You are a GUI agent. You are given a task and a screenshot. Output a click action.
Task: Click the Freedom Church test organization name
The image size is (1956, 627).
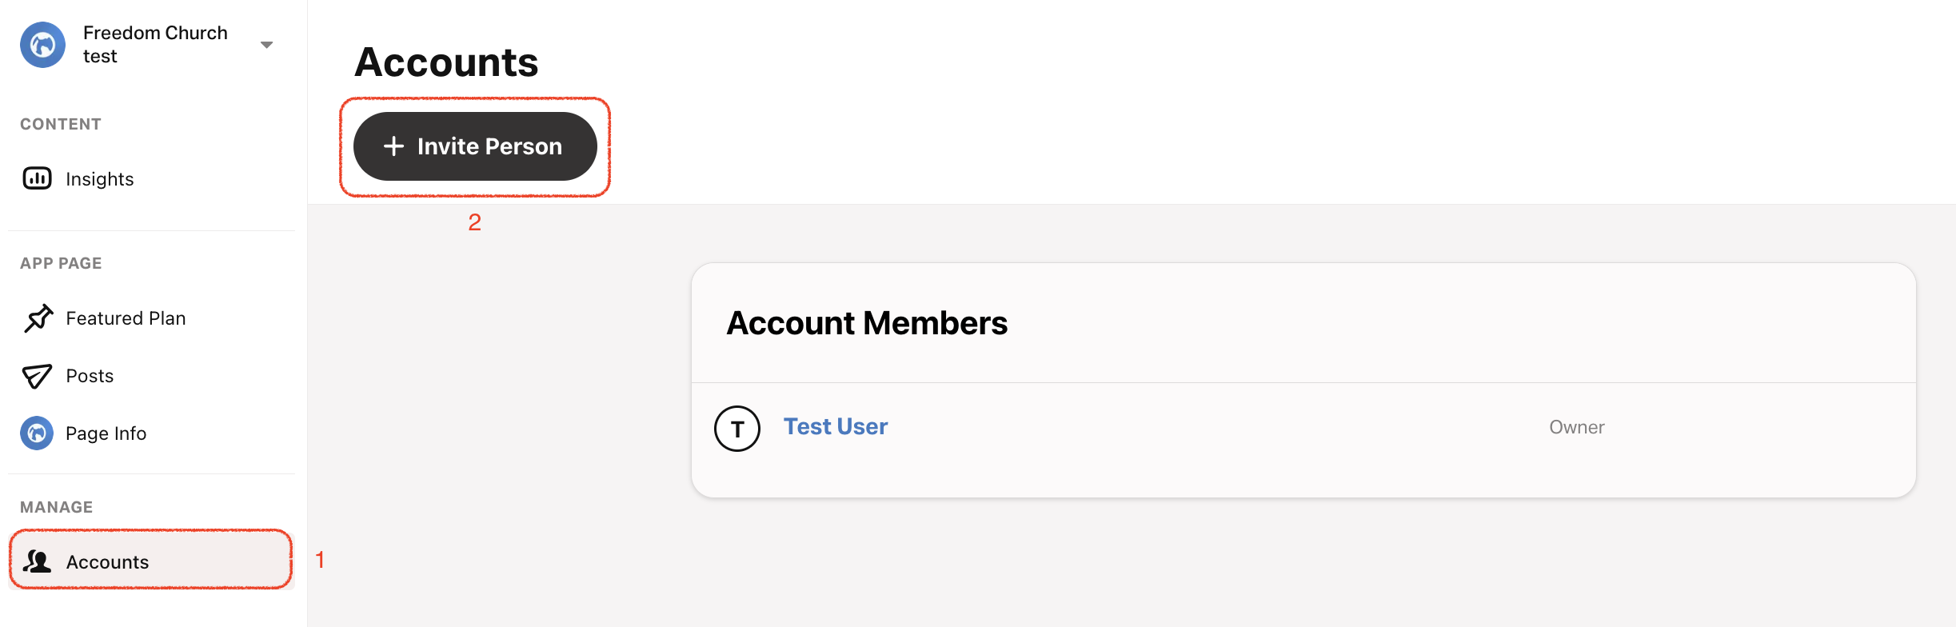click(x=155, y=44)
